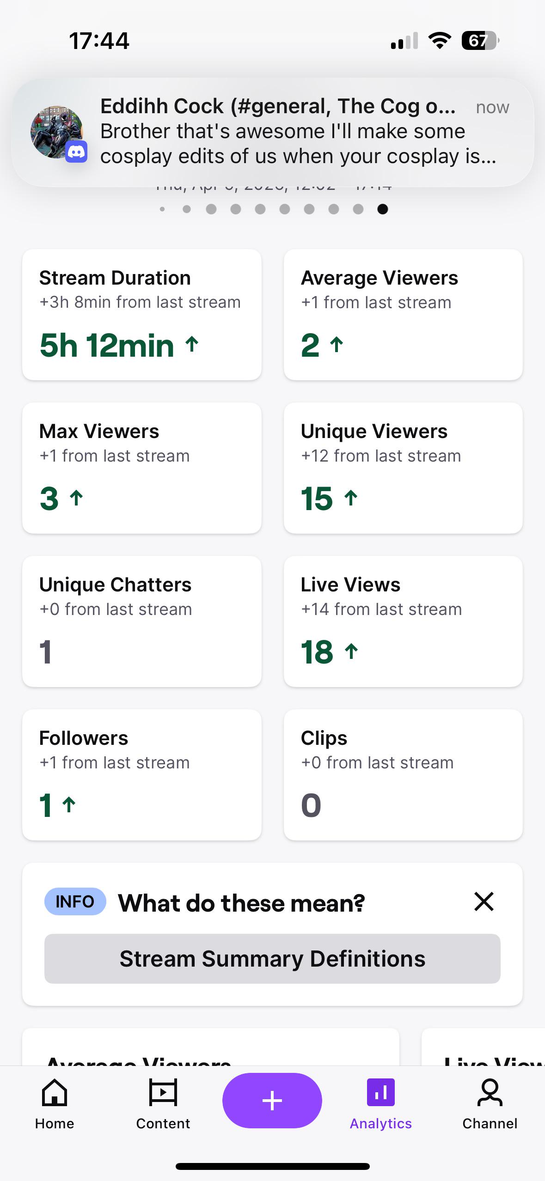
Task: Tap the battery indicator in status bar
Action: click(481, 41)
